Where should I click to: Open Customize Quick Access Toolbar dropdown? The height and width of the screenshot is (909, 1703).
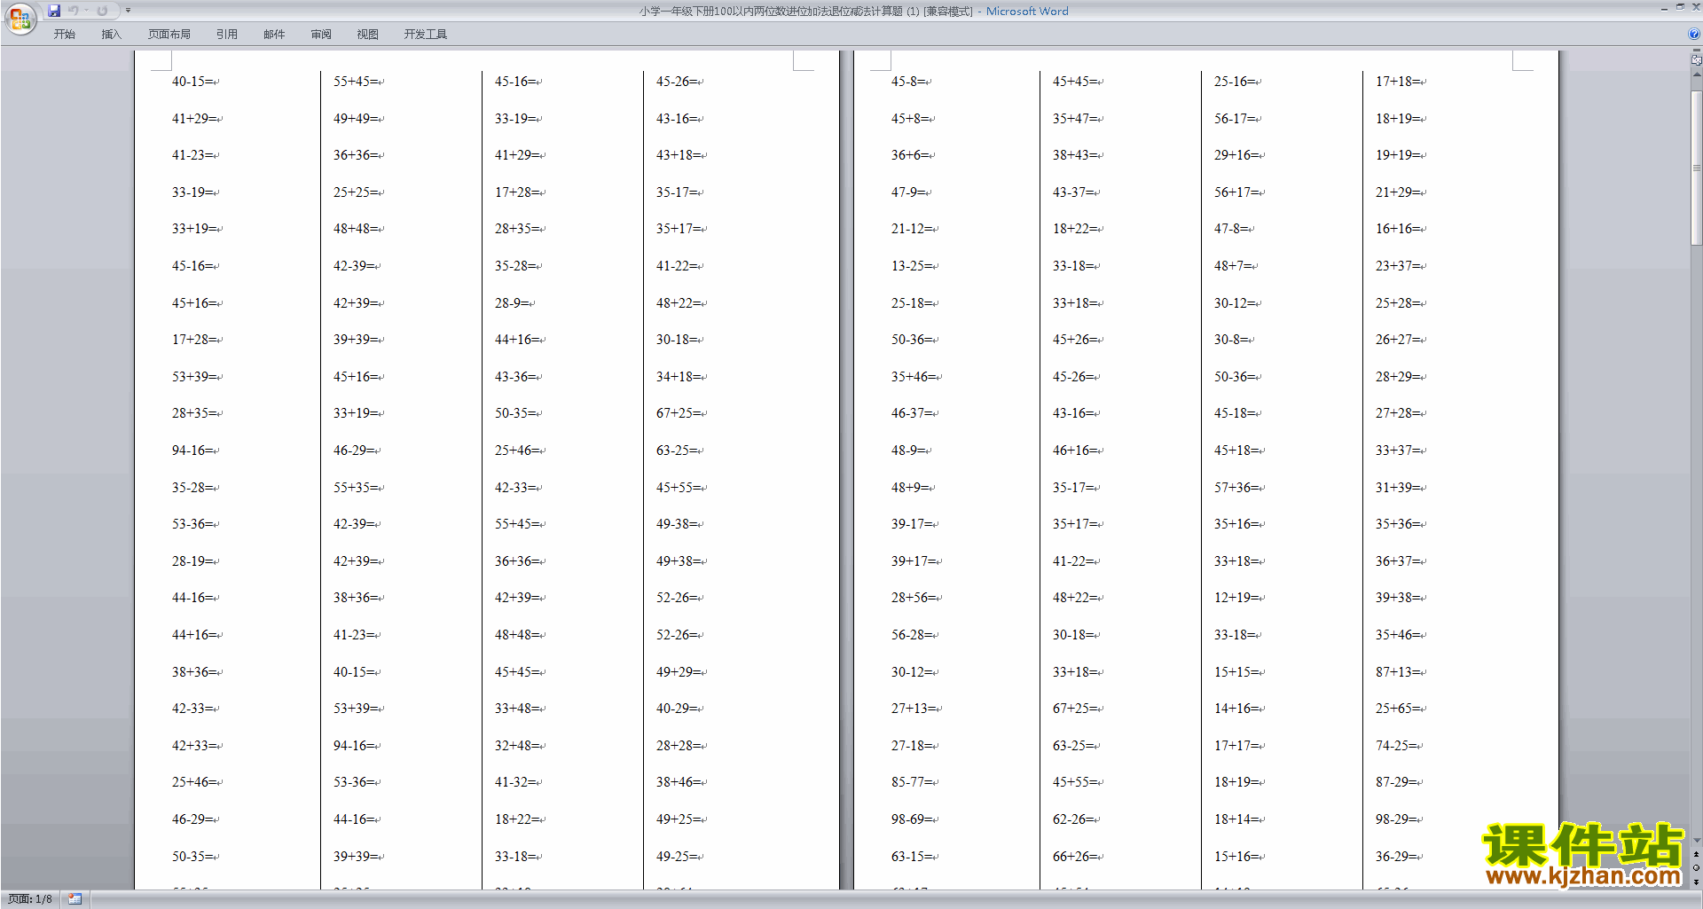point(128,11)
